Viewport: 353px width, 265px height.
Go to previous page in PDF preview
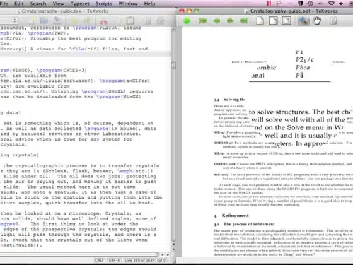tap(217, 21)
